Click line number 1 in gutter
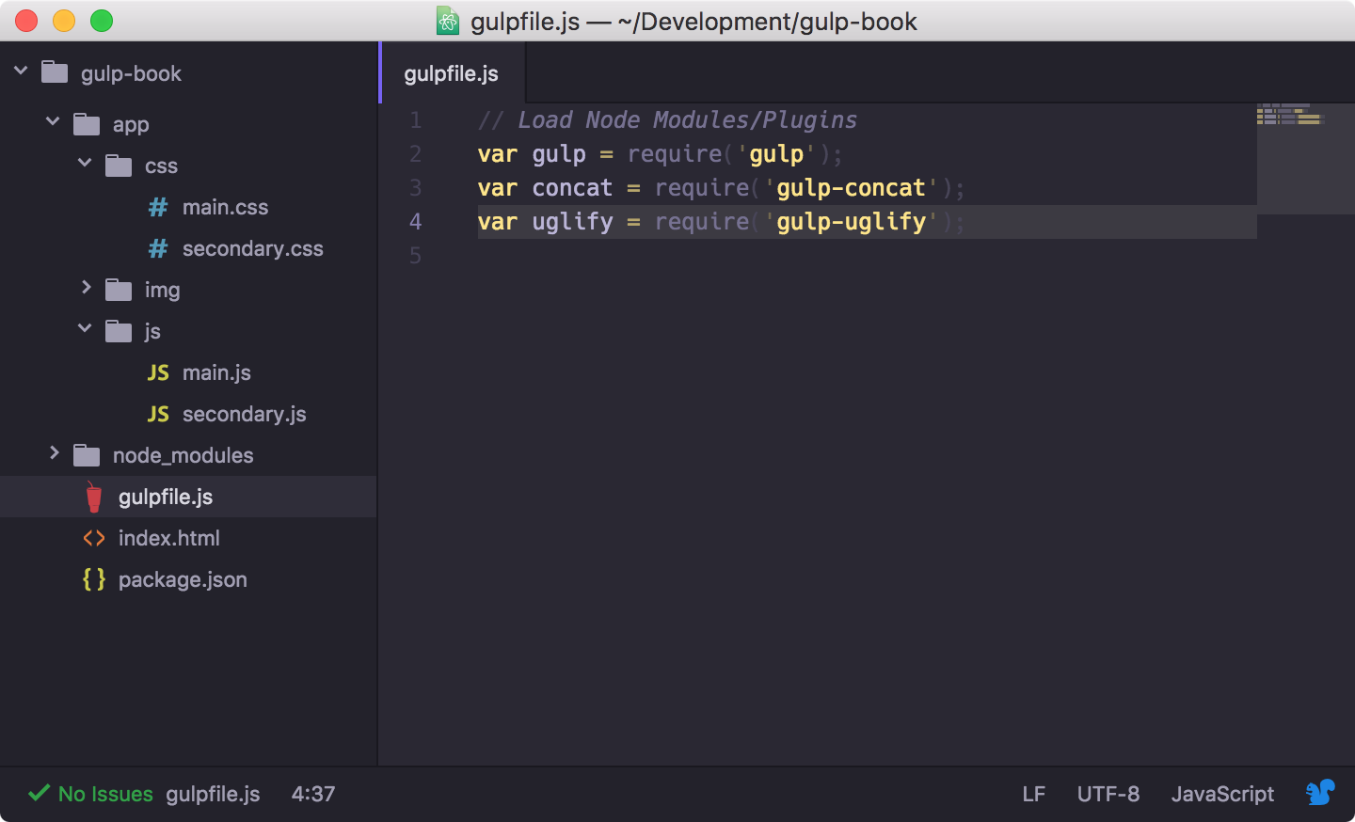The height and width of the screenshot is (822, 1355). tap(415, 120)
